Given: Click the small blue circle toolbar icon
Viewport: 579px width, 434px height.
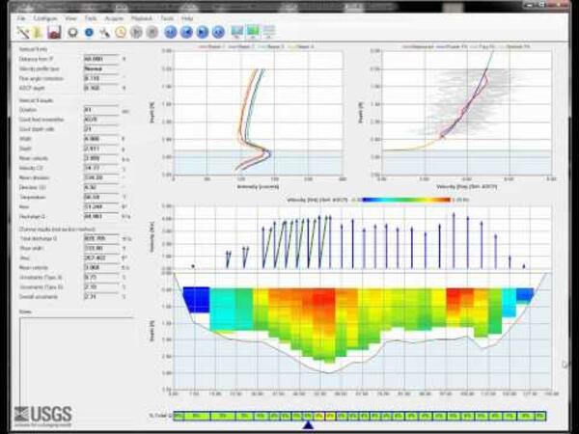Looking at the screenshot, I should 90,32.
